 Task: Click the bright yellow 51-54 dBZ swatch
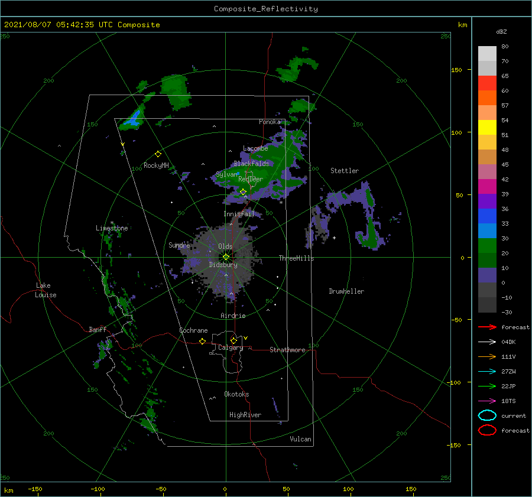[x=487, y=128]
